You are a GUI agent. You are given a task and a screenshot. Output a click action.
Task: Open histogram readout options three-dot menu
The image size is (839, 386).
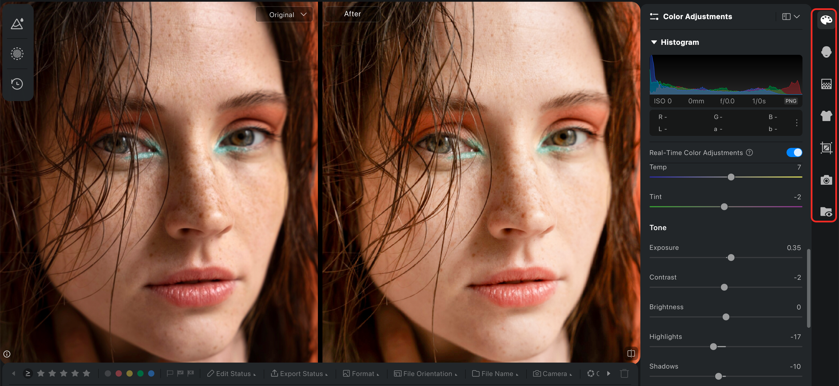(796, 123)
